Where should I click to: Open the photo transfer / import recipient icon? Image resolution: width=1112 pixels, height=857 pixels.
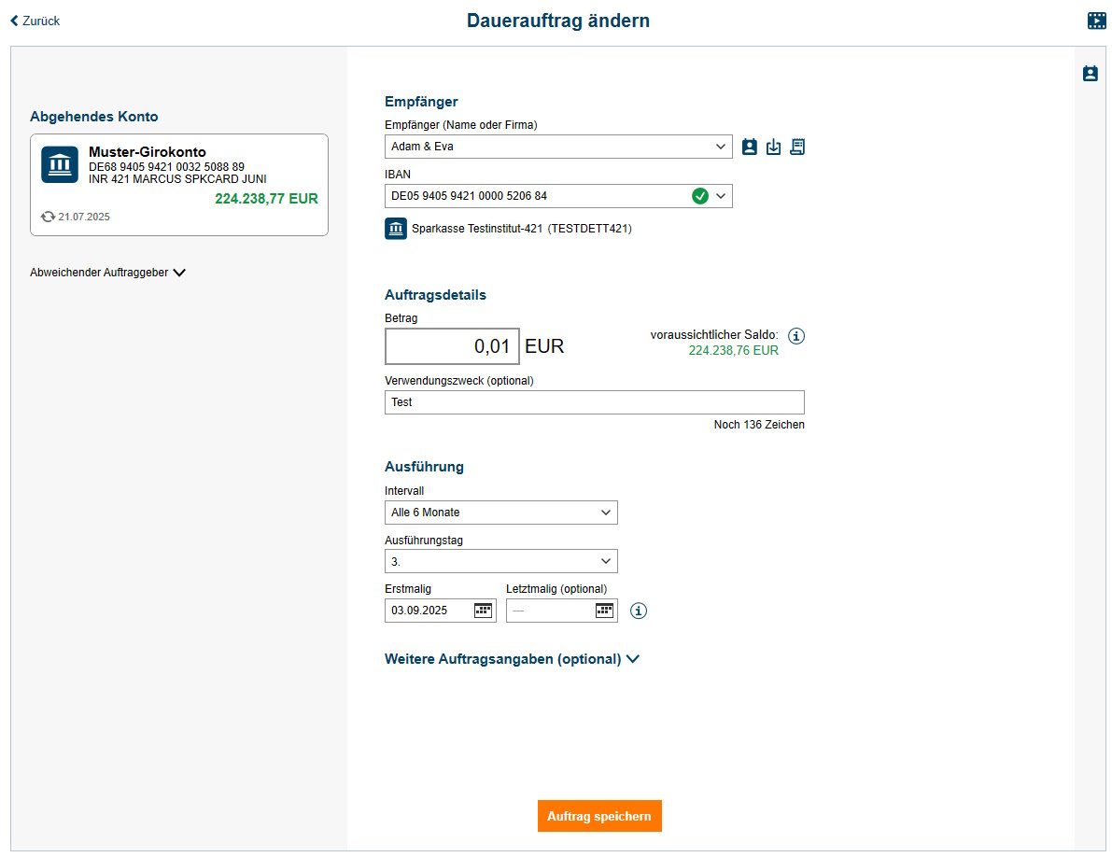[773, 147]
